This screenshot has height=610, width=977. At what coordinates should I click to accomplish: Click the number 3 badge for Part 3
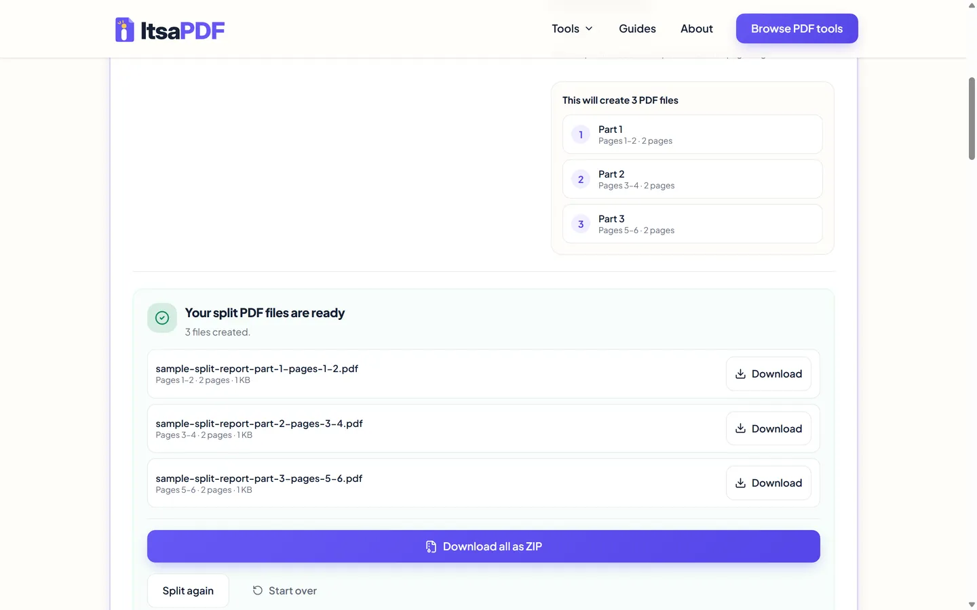[x=581, y=224]
